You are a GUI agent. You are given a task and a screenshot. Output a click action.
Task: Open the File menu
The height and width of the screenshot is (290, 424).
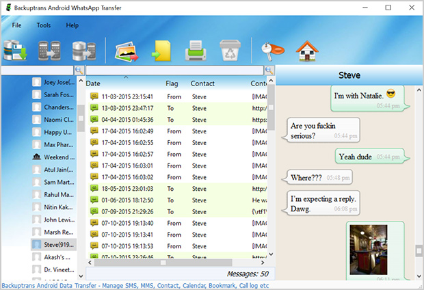pos(16,25)
